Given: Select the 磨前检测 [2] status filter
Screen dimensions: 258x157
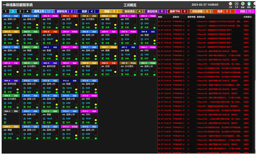Looking at the screenshot, I should point(65,11).
